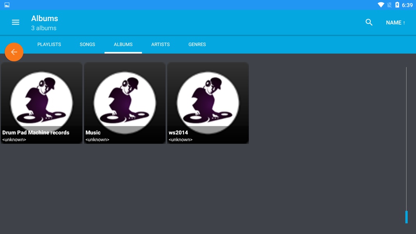This screenshot has width=416, height=234.
Task: Open the Music album
Action: pyautogui.click(x=125, y=103)
